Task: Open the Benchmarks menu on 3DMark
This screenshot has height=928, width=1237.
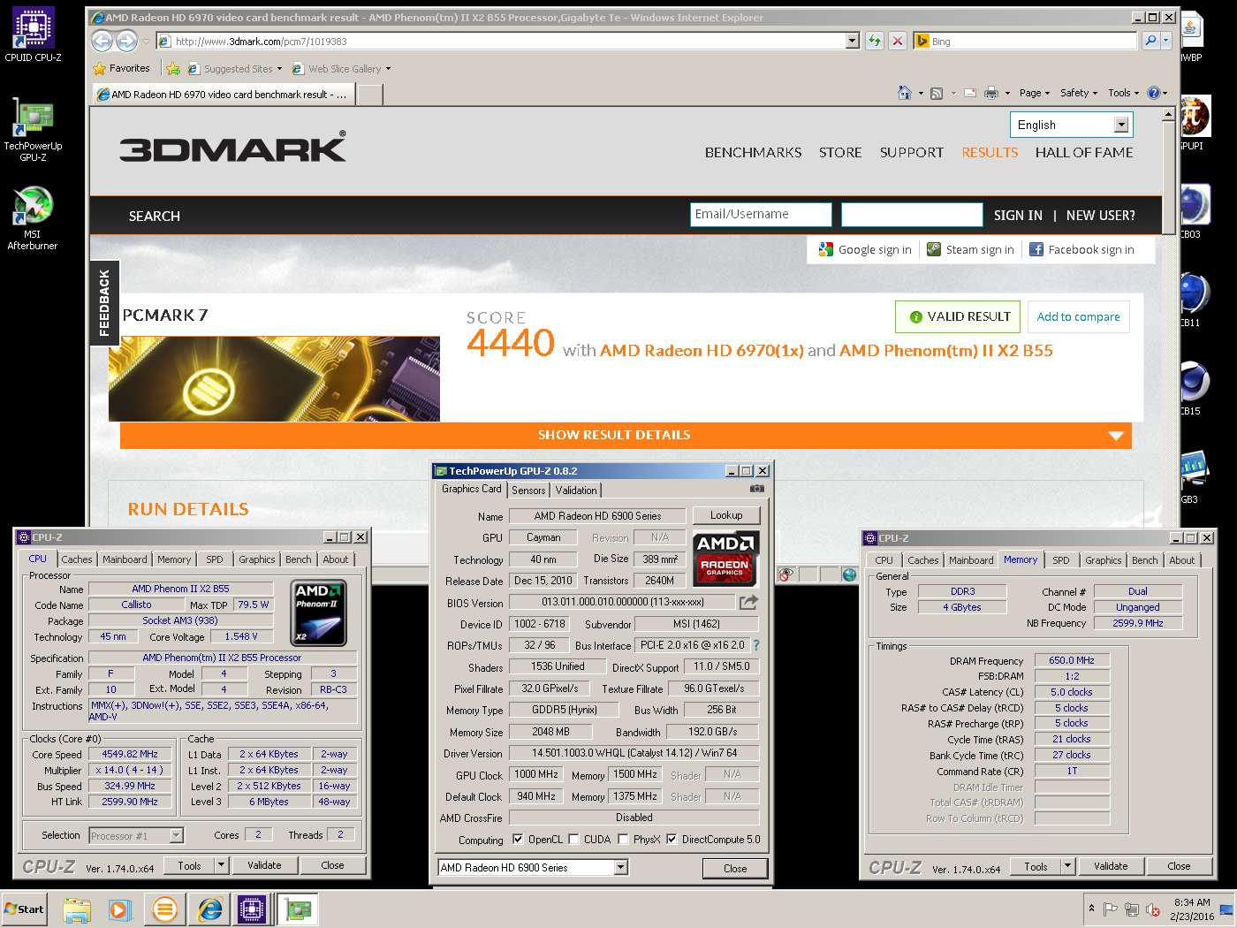Action: [x=753, y=153]
